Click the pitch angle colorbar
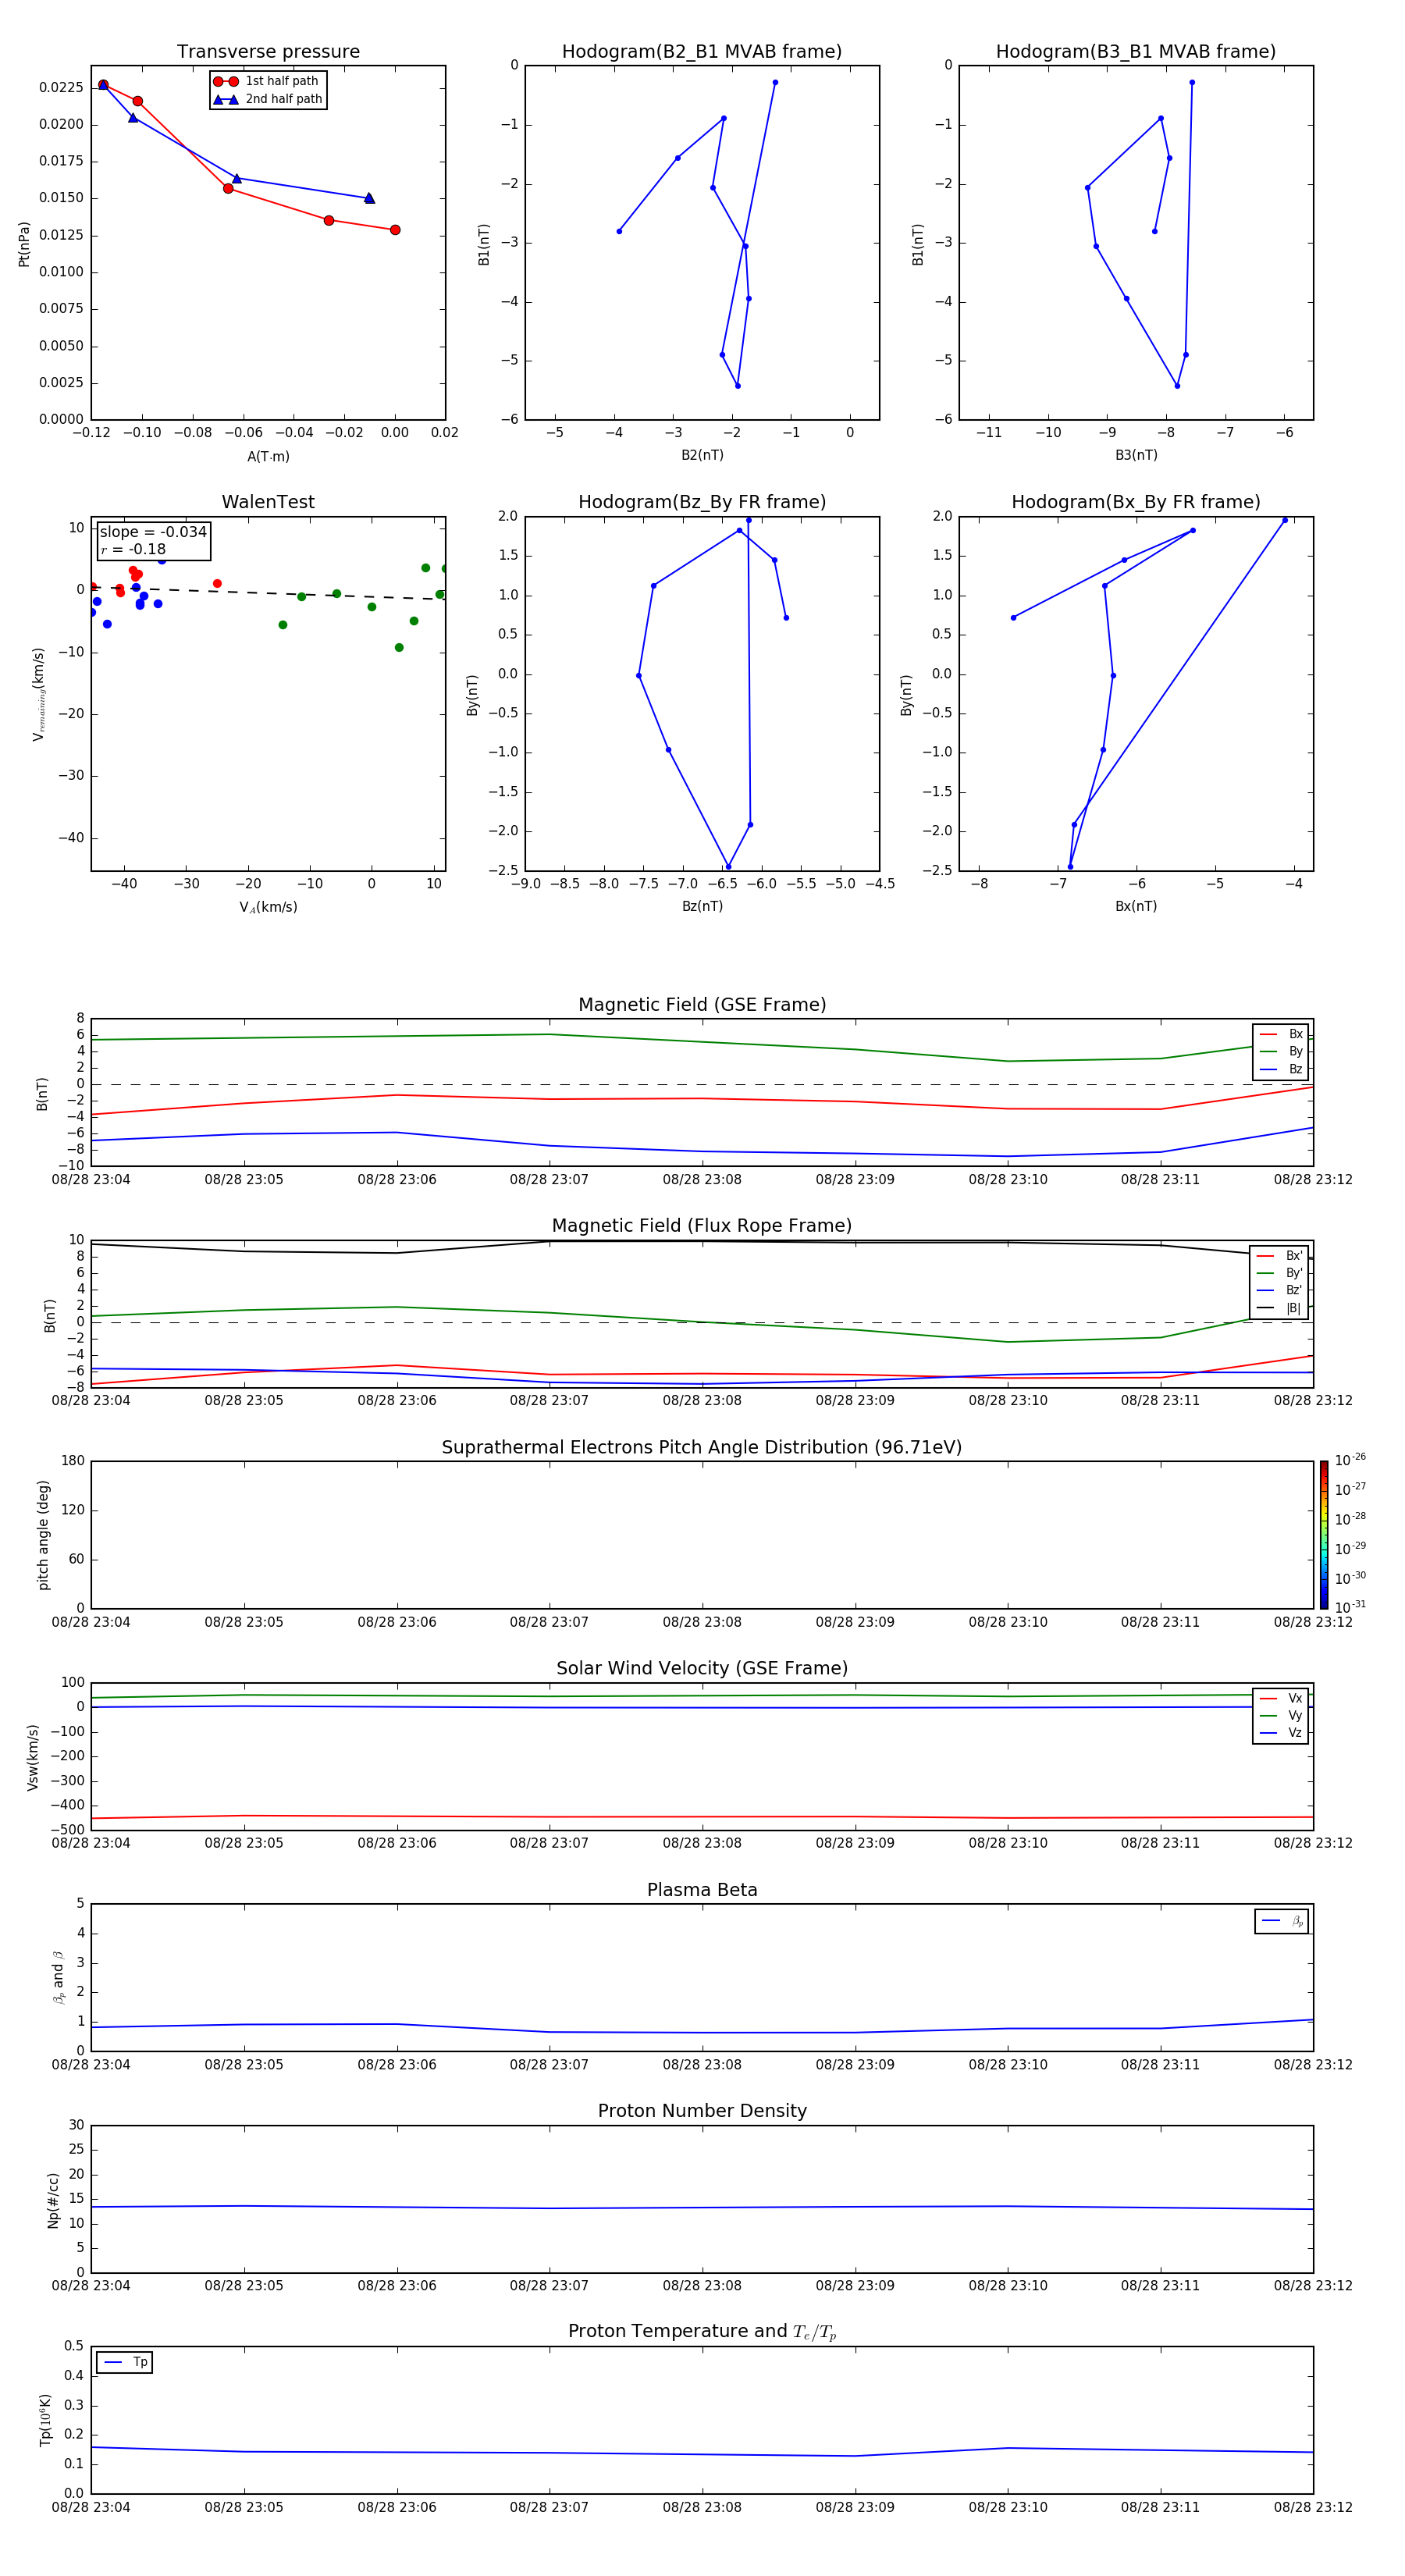The image size is (1405, 2576). point(1324,1535)
